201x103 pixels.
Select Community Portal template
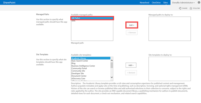91,68
